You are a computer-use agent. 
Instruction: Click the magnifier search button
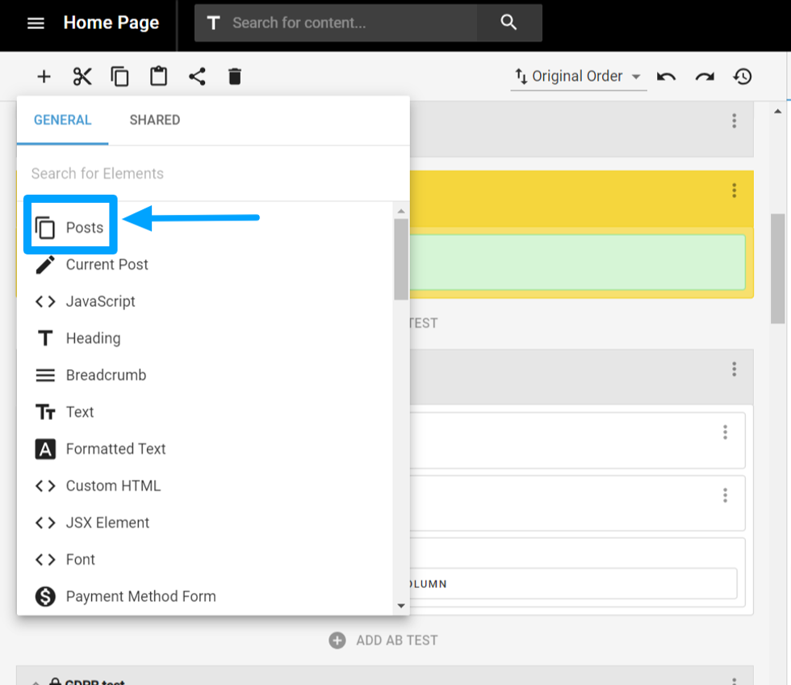[x=508, y=23]
